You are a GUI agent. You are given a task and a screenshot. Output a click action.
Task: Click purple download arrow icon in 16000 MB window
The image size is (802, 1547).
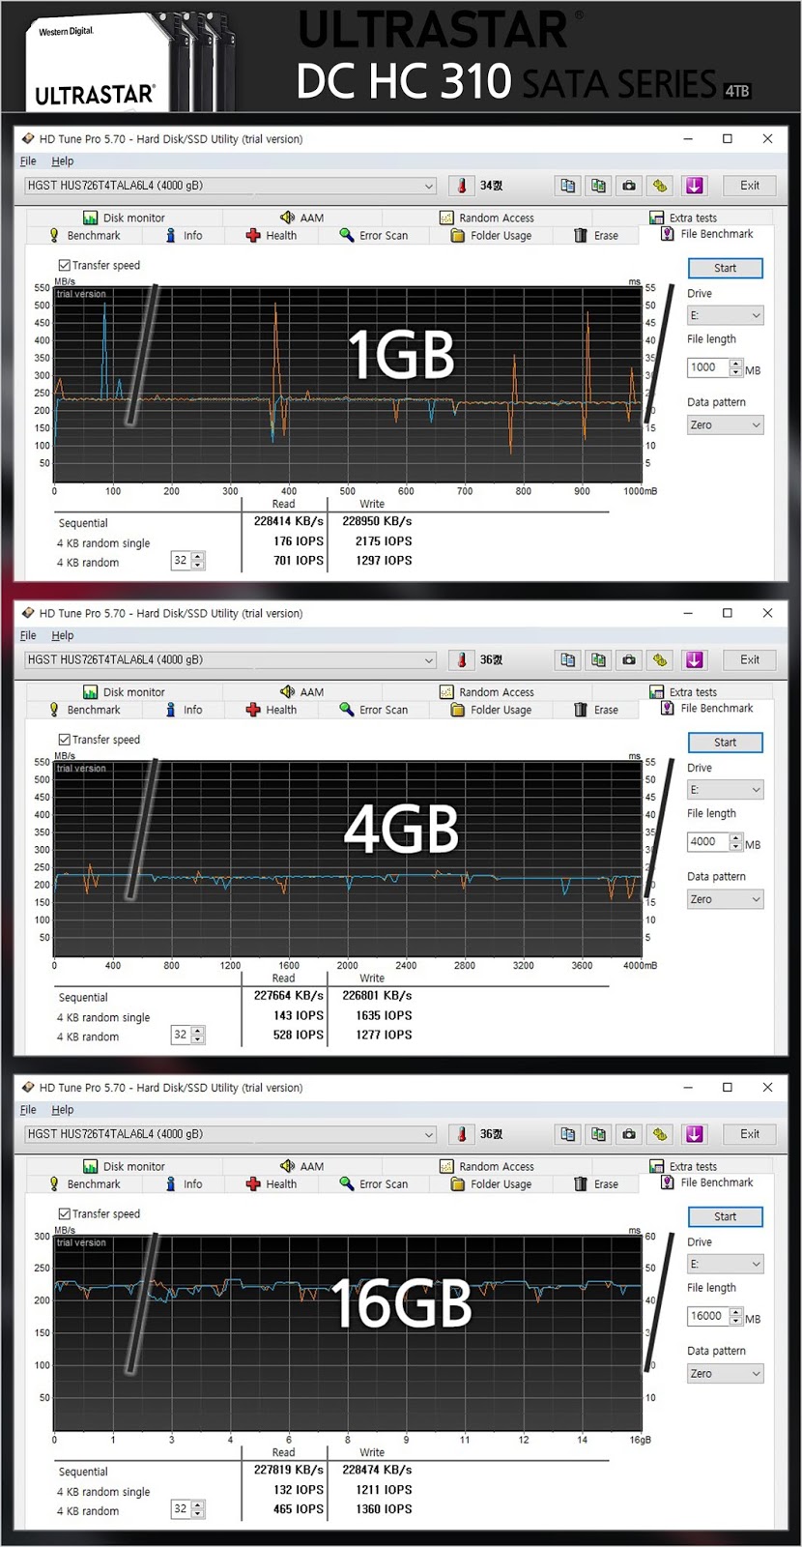pyautogui.click(x=694, y=1134)
